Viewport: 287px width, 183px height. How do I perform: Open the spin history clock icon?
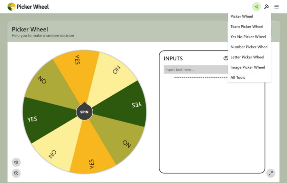(x=16, y=173)
